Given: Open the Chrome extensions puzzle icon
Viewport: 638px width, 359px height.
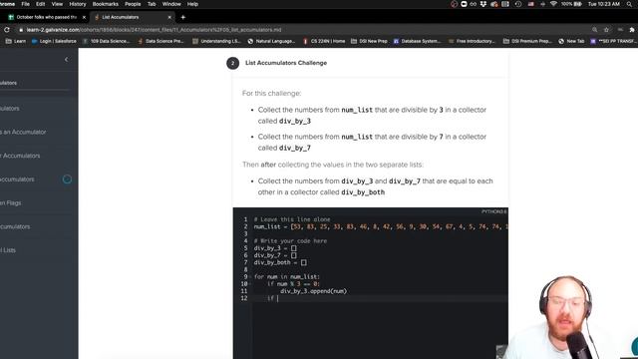Looking at the screenshot, I should click(631, 30).
